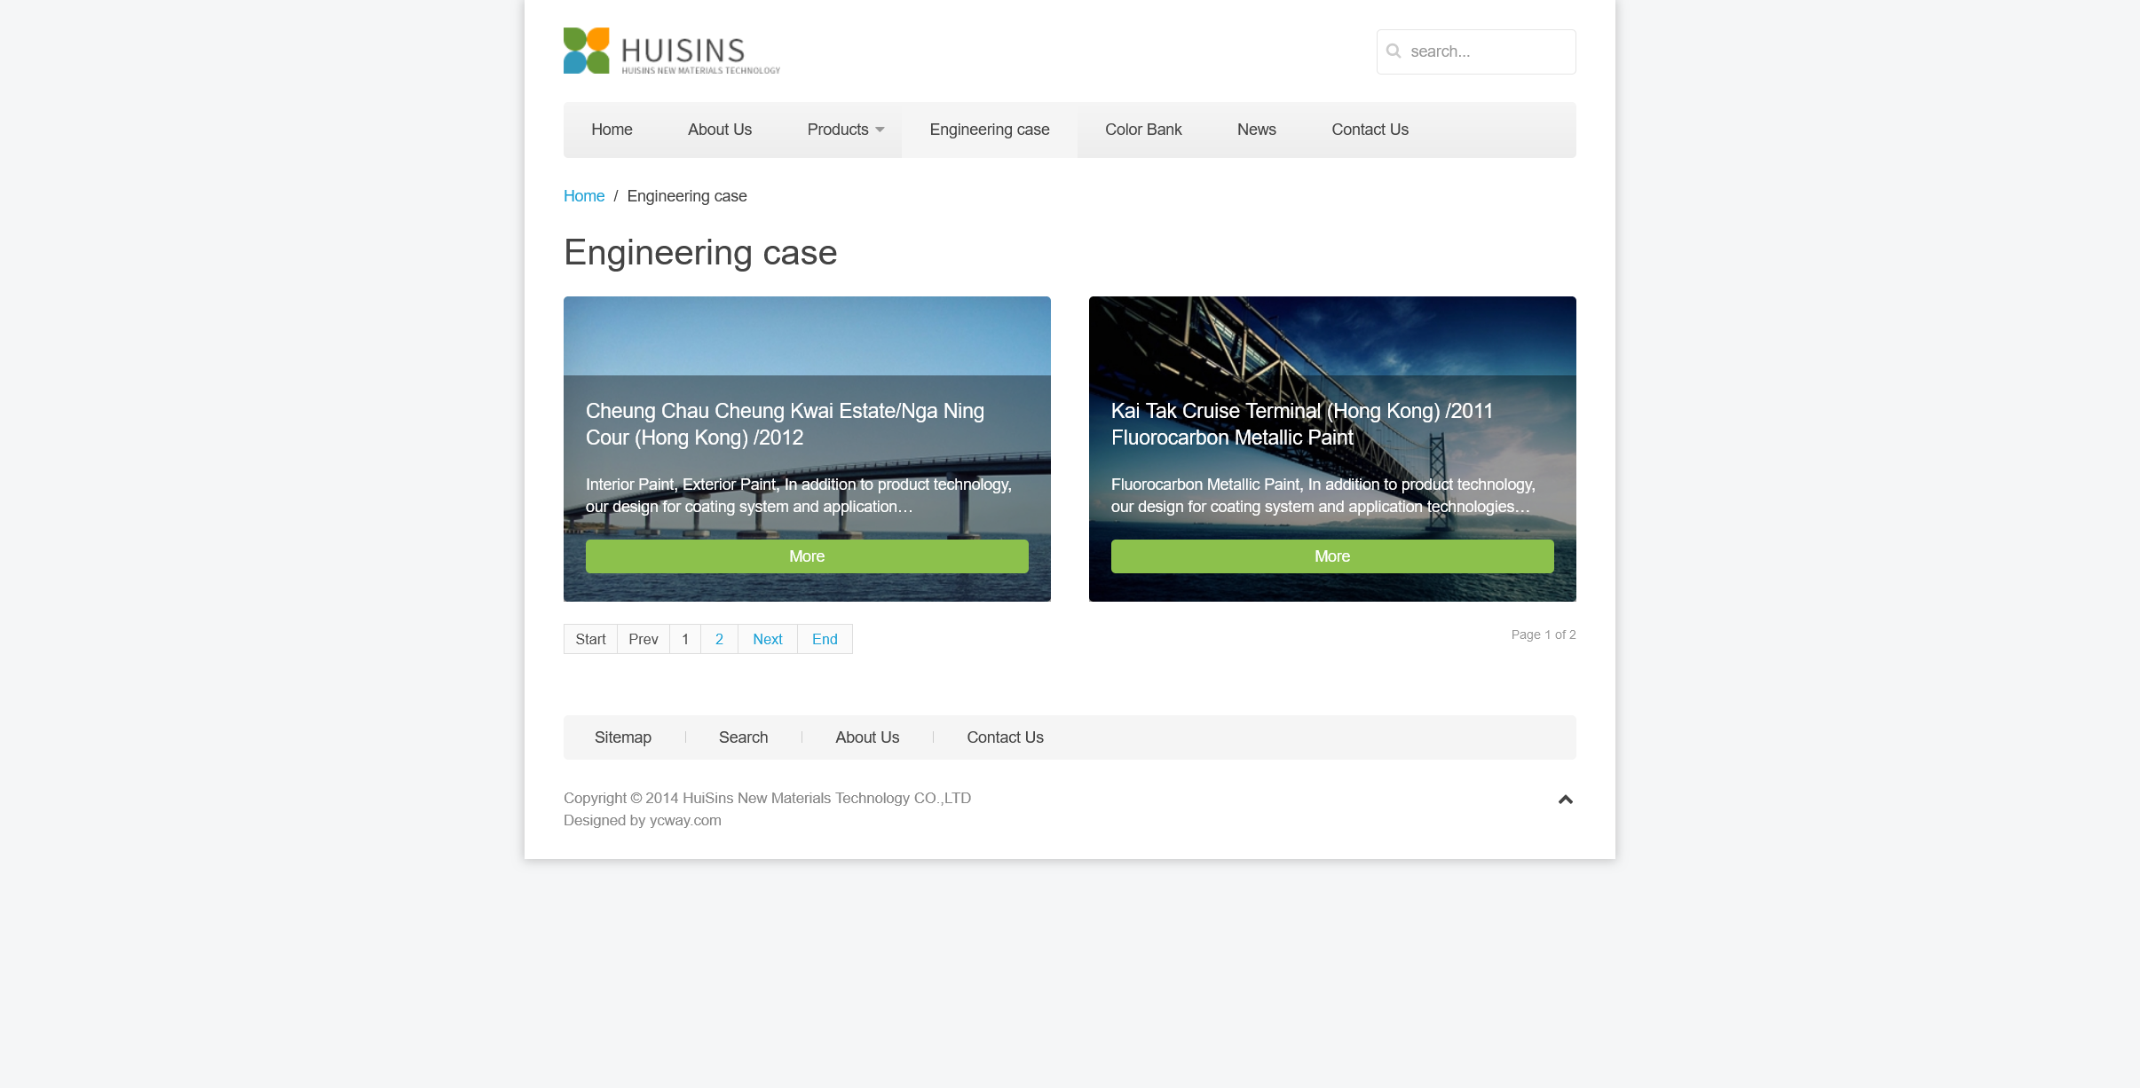Screen dimensions: 2140x1088
Task: Go to Next page
Action: tap(768, 639)
